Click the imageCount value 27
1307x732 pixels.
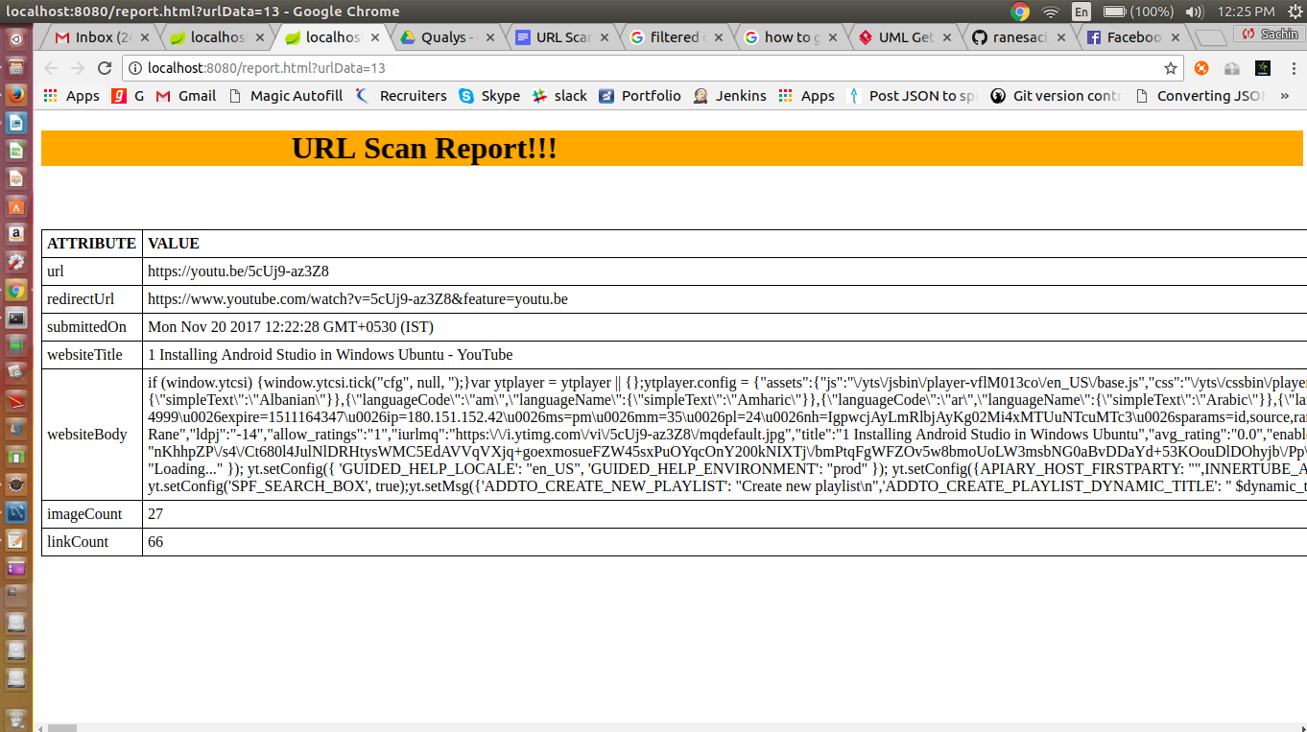click(155, 514)
